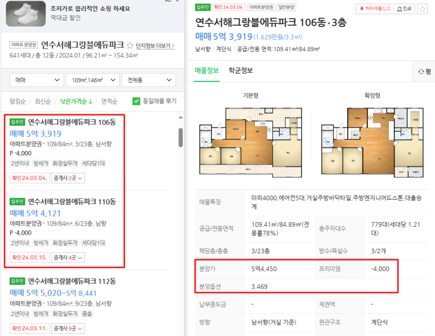Click the 아파트분양권 tag in detail header
Image resolution: width=435 pixels, height=336 pixels.
[x=261, y=7]
